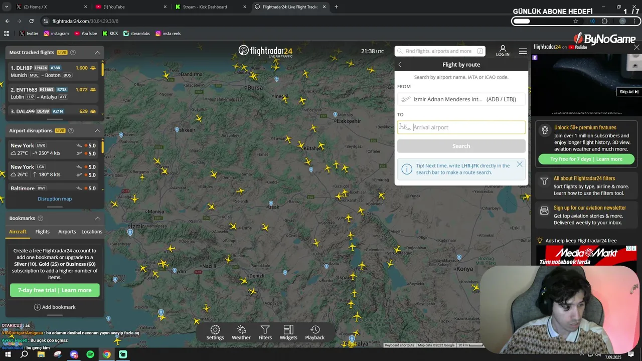Screen dimensions: 642x361
Task: Click the help icon beside Bookmarks
Action: [40, 218]
